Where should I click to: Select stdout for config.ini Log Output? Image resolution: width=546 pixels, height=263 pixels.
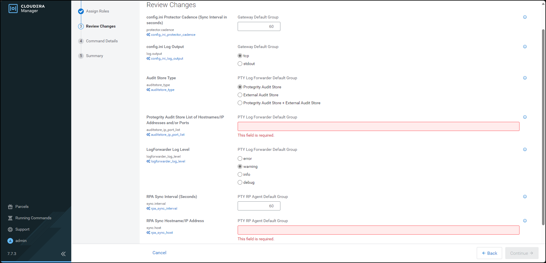coord(240,64)
